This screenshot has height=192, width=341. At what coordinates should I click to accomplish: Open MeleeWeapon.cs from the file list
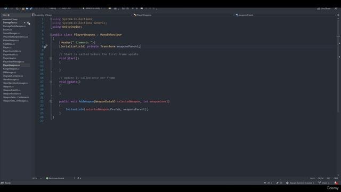(11, 41)
